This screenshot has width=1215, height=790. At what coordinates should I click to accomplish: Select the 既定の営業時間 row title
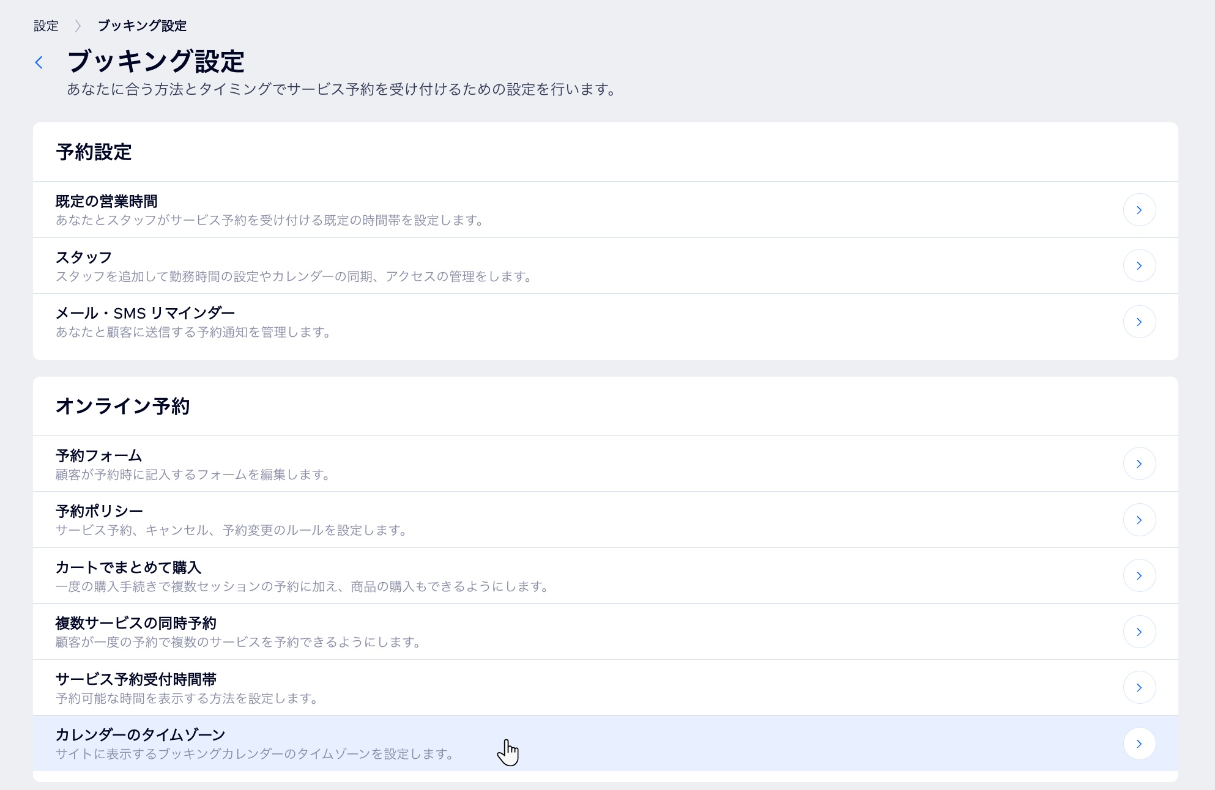coord(106,201)
